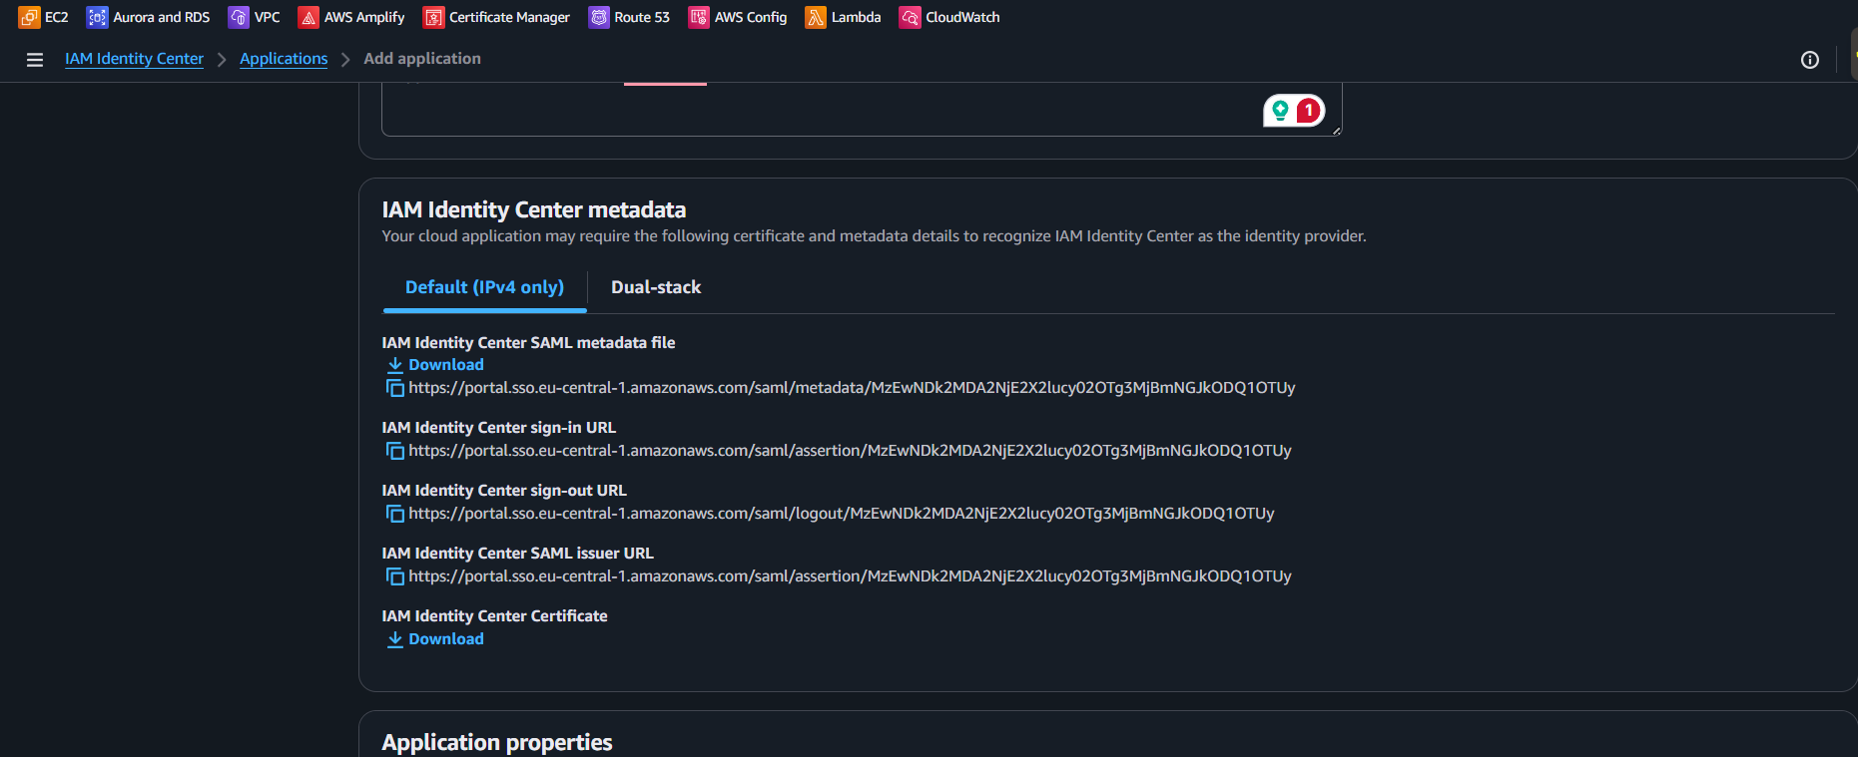Click the 'Add application' breadcrumb text
This screenshot has width=1858, height=757.
pos(422,59)
